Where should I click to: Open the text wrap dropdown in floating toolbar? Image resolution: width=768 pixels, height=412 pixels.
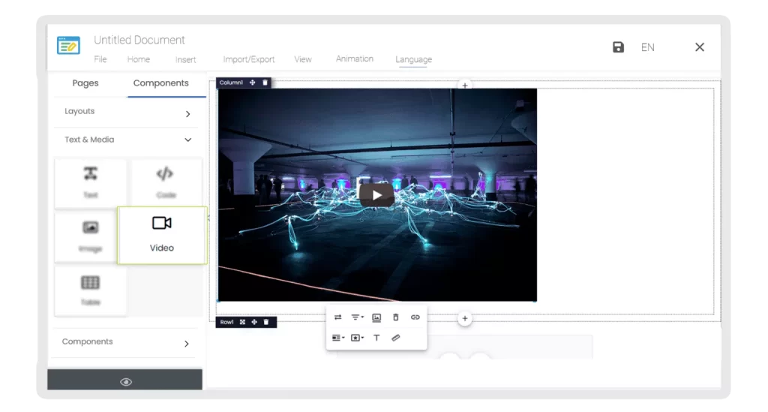(338, 338)
